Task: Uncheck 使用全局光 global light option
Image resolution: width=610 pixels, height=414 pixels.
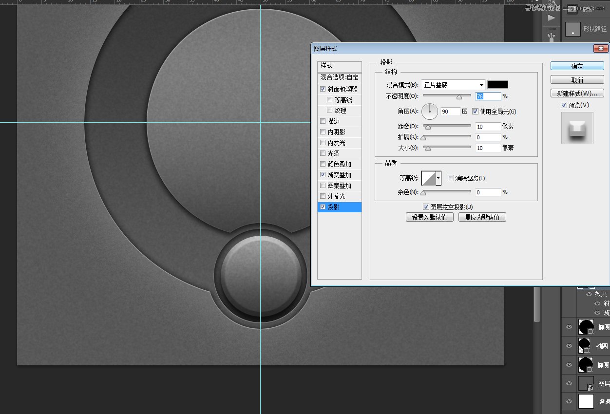Action: click(475, 111)
